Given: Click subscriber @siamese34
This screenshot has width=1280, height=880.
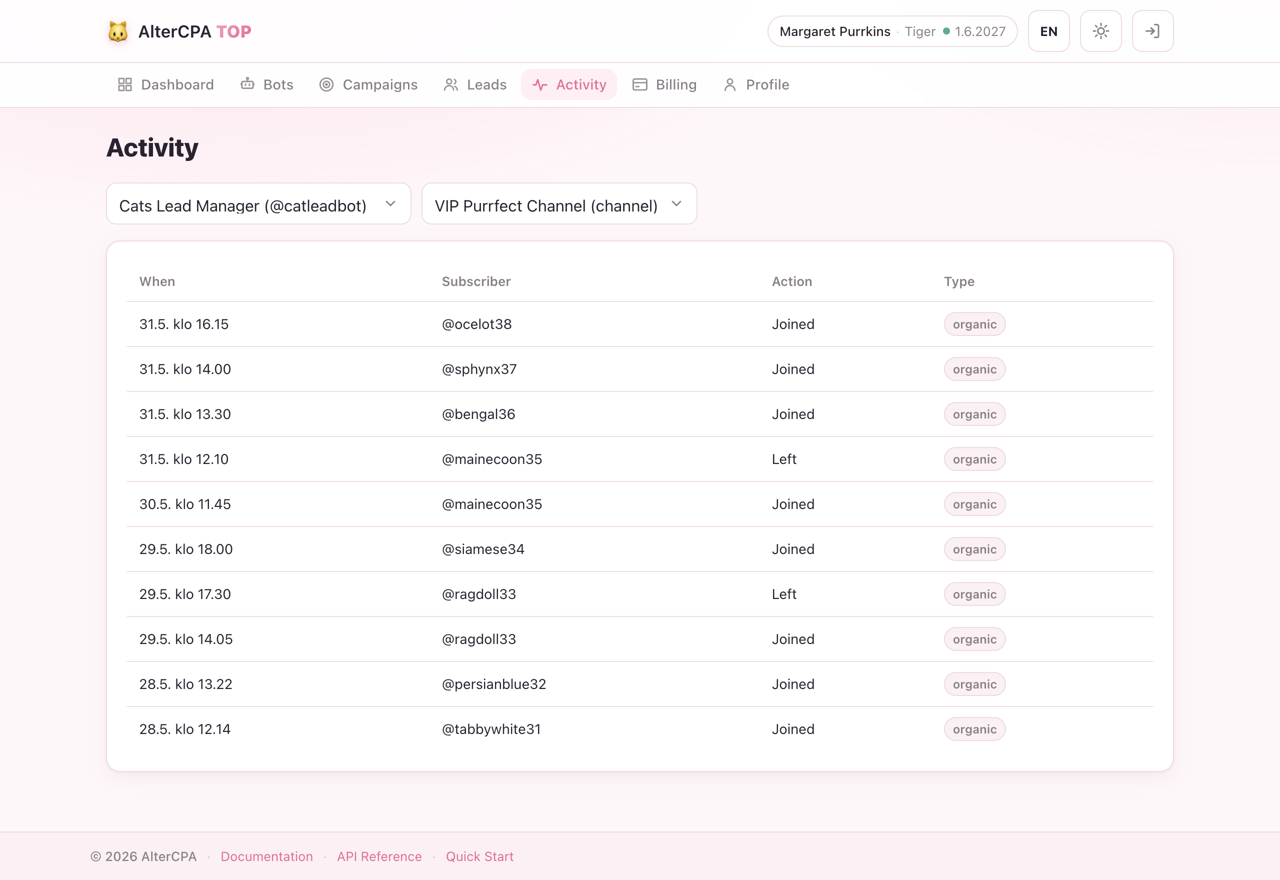Looking at the screenshot, I should pos(483,549).
